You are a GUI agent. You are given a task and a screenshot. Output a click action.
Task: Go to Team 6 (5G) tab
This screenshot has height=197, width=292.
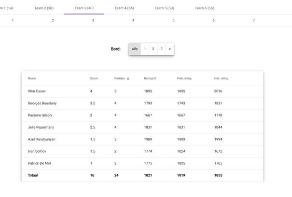click(205, 8)
